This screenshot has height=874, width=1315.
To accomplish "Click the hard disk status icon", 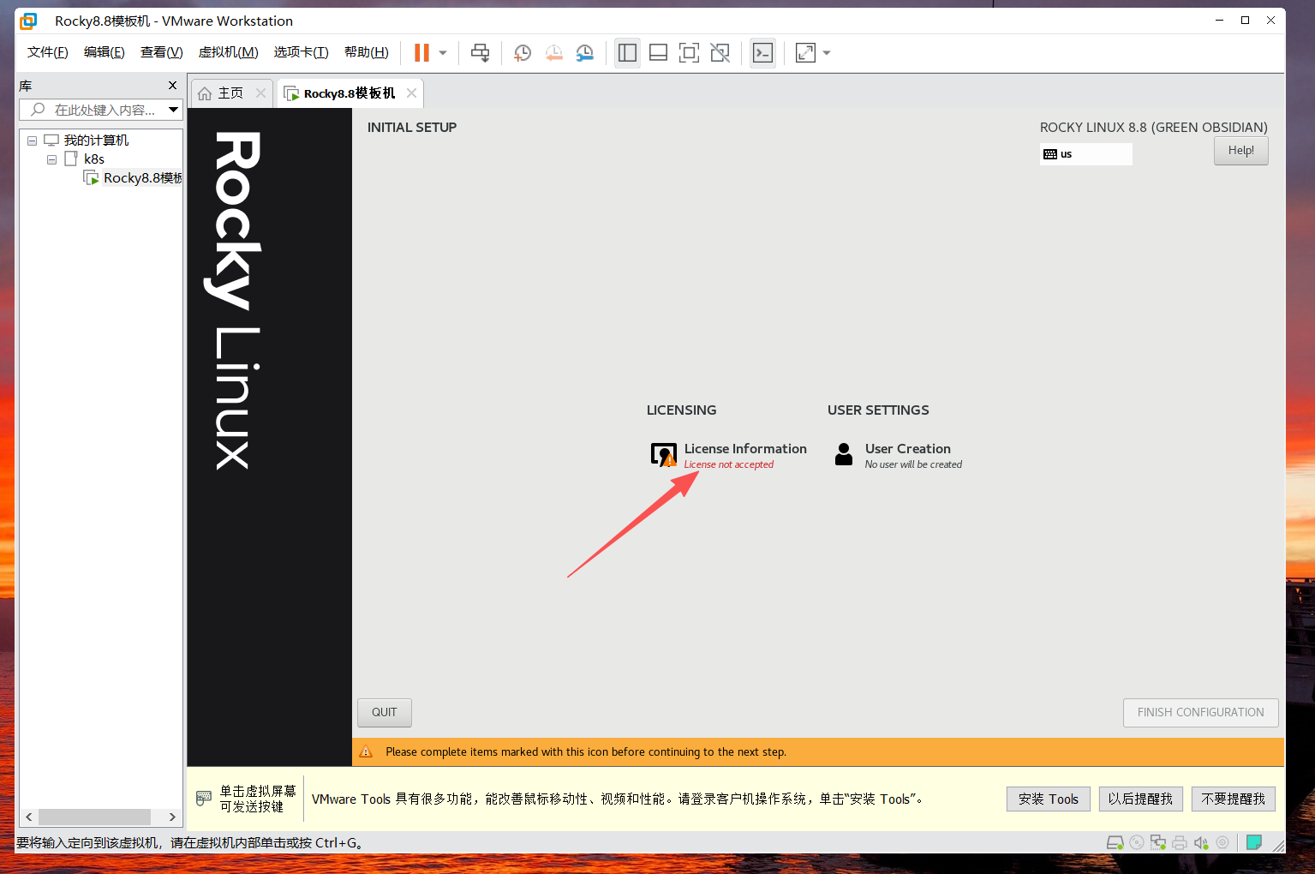I will tap(1115, 842).
